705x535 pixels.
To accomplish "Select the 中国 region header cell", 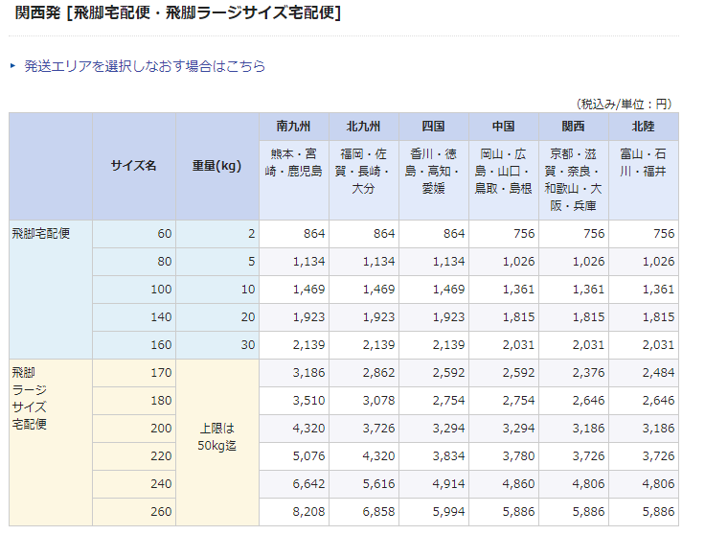I will (x=503, y=127).
